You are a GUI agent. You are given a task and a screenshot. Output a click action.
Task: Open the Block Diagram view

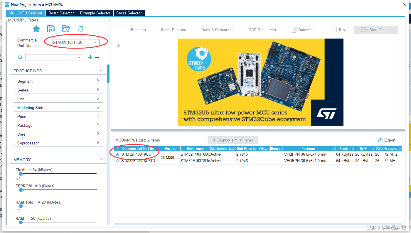(174, 30)
